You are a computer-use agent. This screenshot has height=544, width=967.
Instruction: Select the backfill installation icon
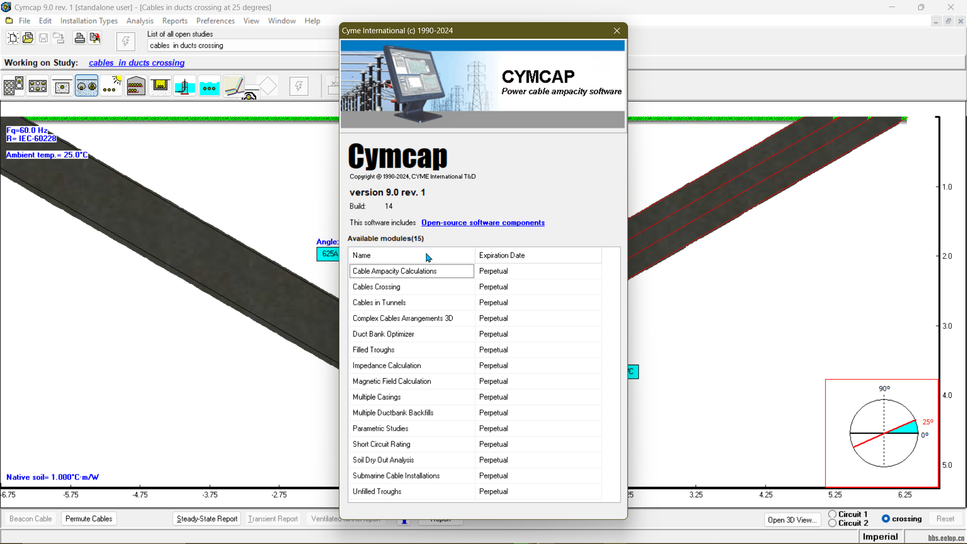click(x=62, y=86)
